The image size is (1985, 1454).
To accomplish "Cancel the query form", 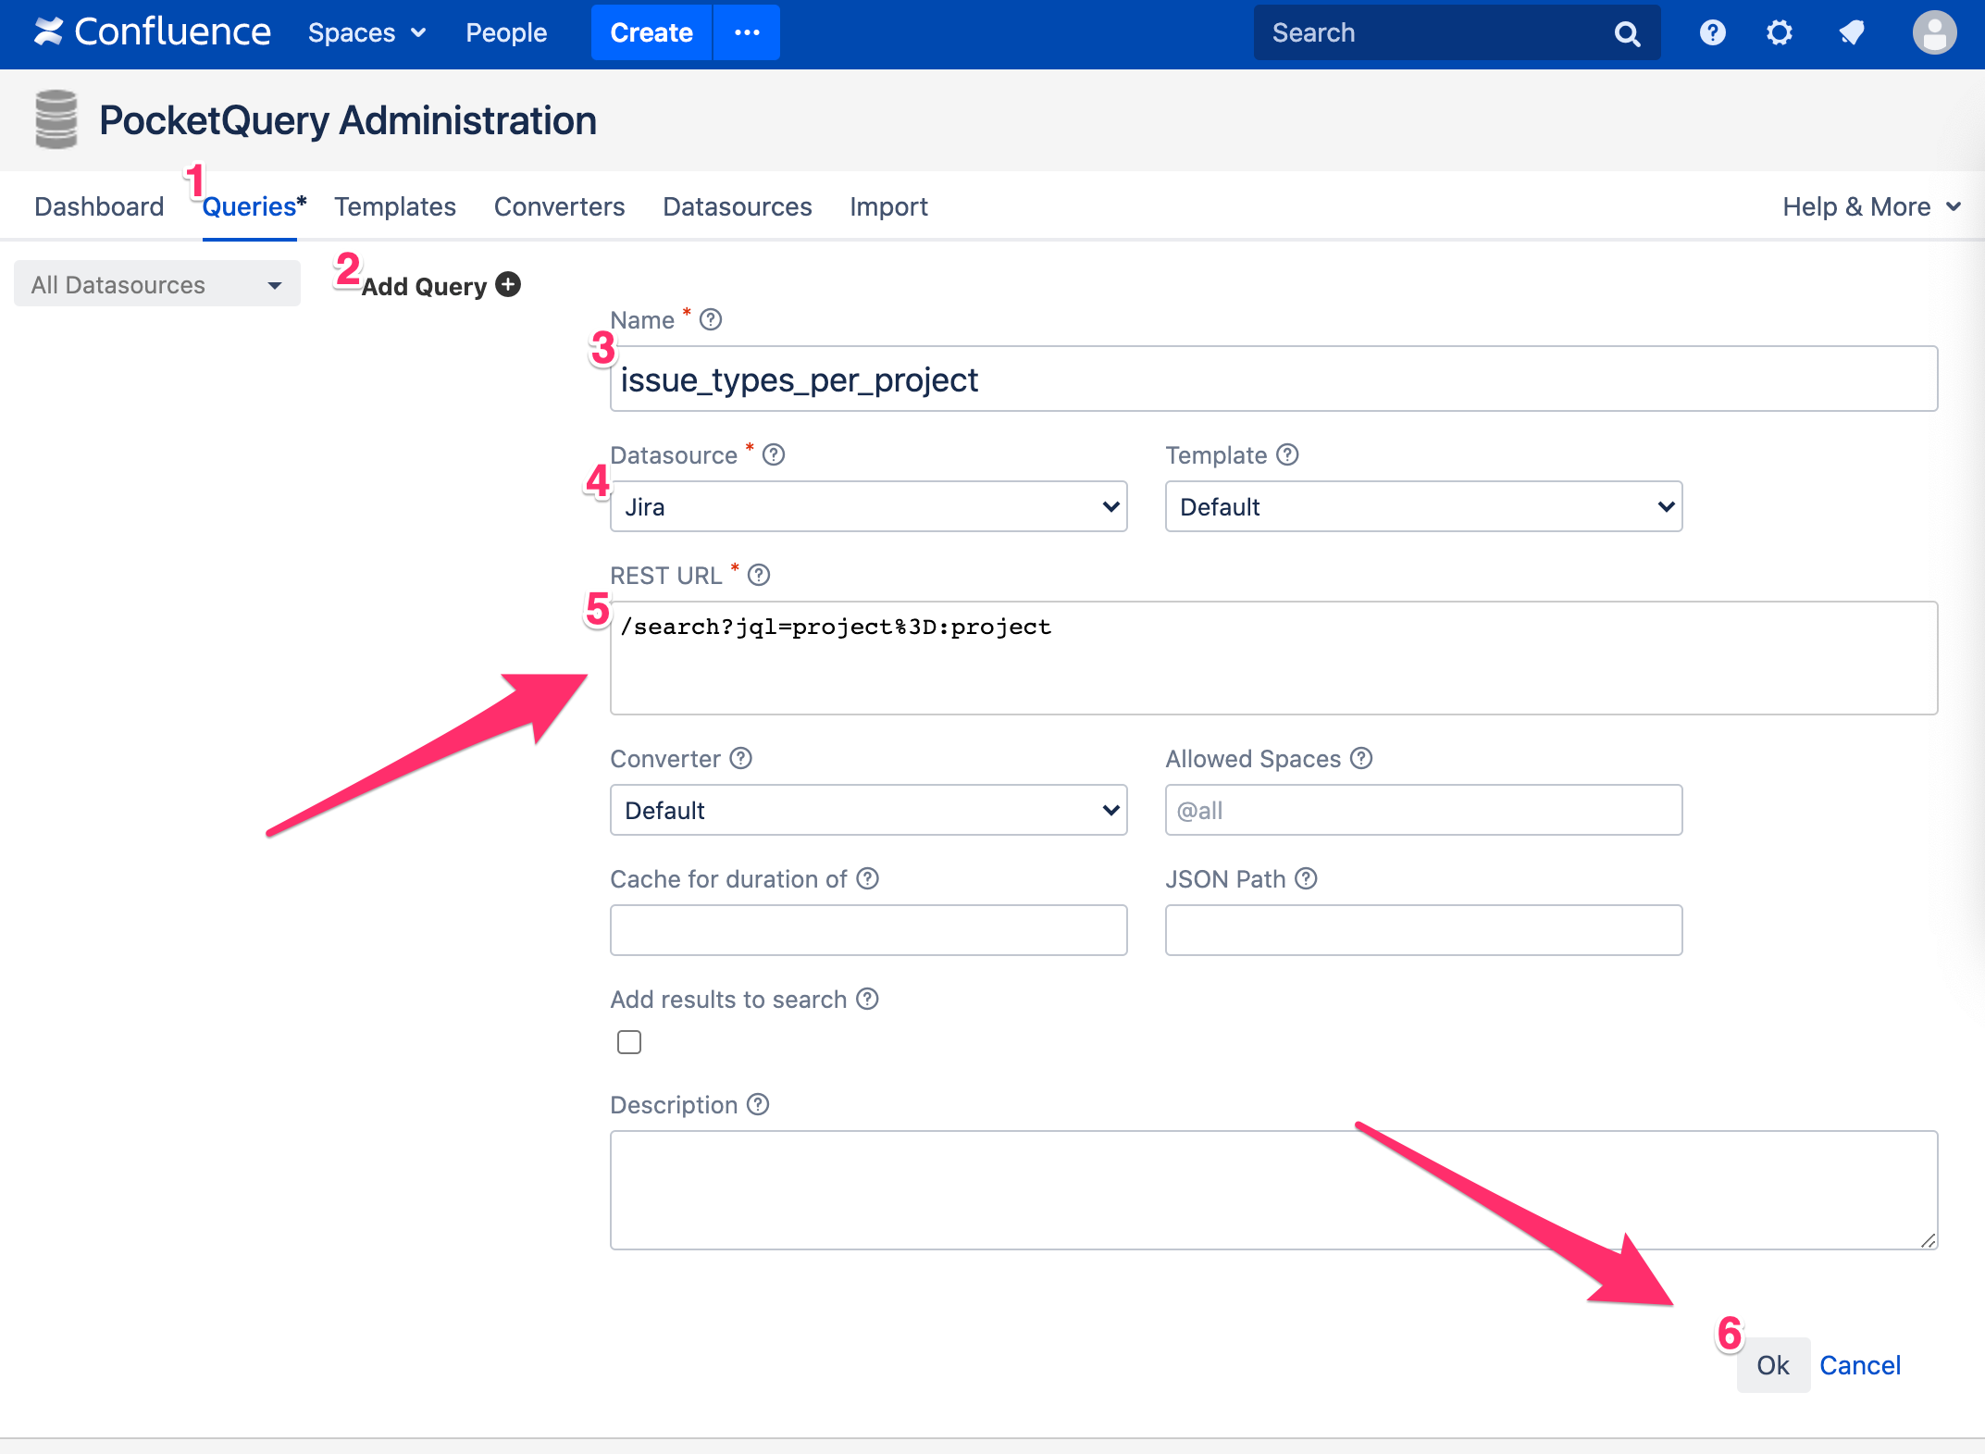I will coord(1860,1365).
